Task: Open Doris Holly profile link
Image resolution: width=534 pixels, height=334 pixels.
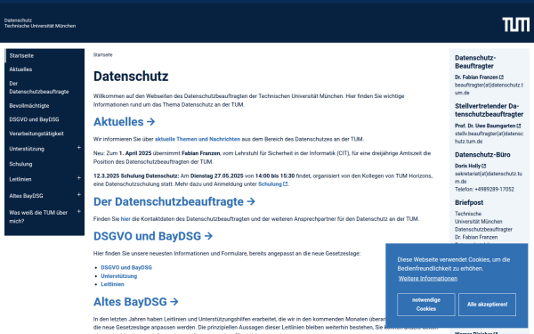Action: [x=467, y=166]
